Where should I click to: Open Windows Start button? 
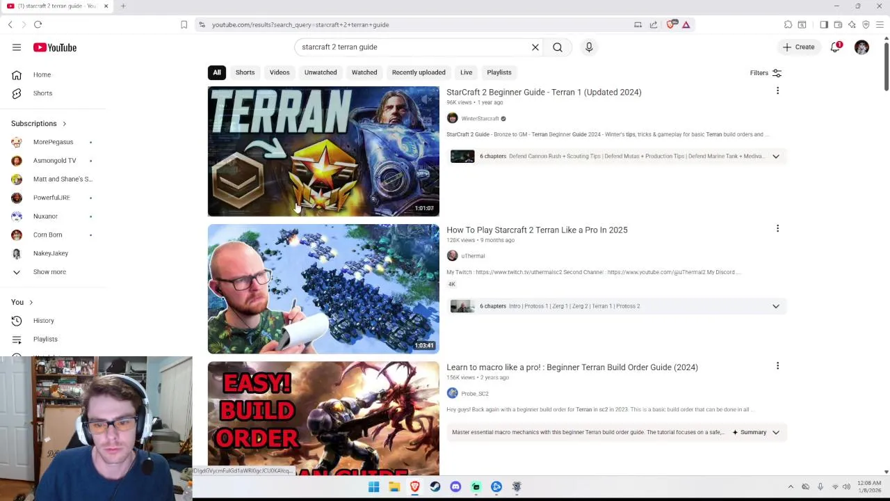pos(373,487)
